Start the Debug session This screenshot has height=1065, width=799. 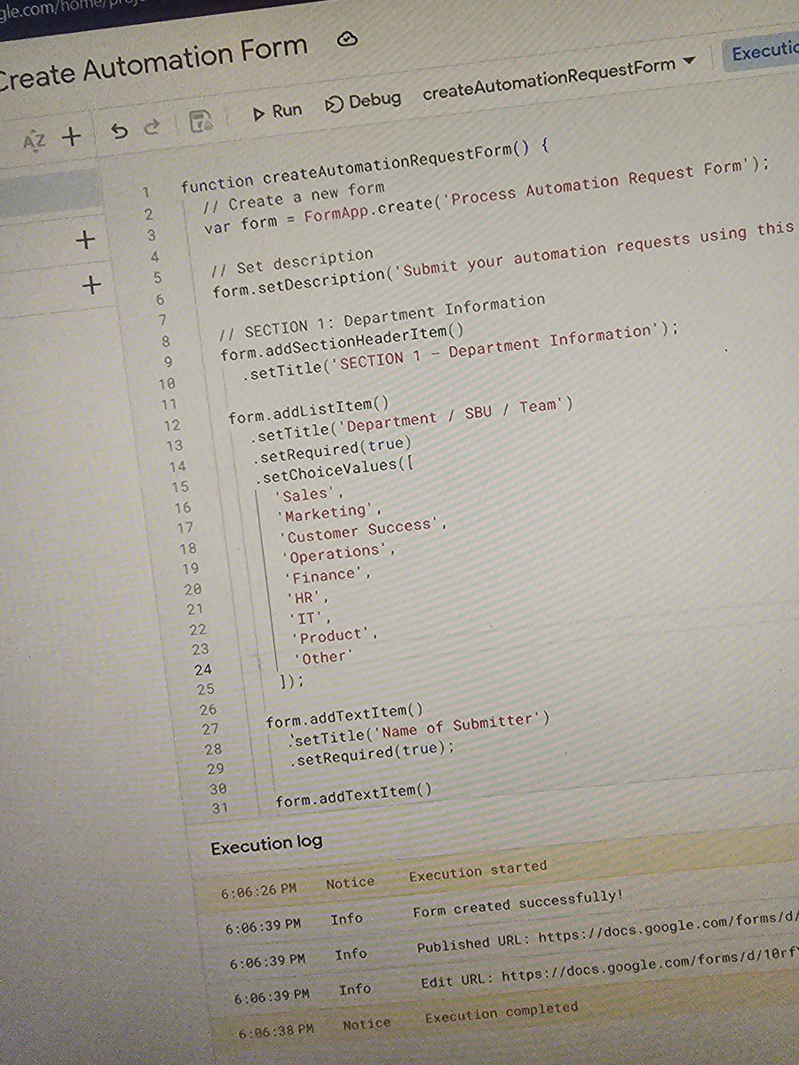coord(363,101)
